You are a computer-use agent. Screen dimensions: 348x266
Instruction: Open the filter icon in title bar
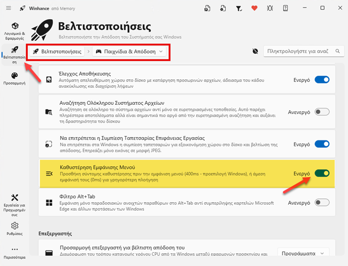(x=239, y=9)
